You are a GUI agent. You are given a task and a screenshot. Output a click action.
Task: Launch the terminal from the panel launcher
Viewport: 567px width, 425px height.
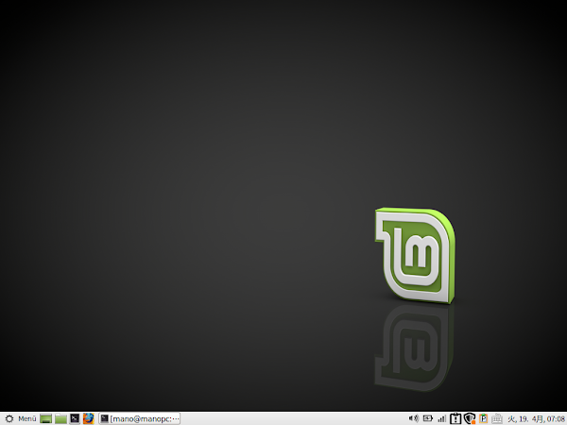tap(75, 418)
